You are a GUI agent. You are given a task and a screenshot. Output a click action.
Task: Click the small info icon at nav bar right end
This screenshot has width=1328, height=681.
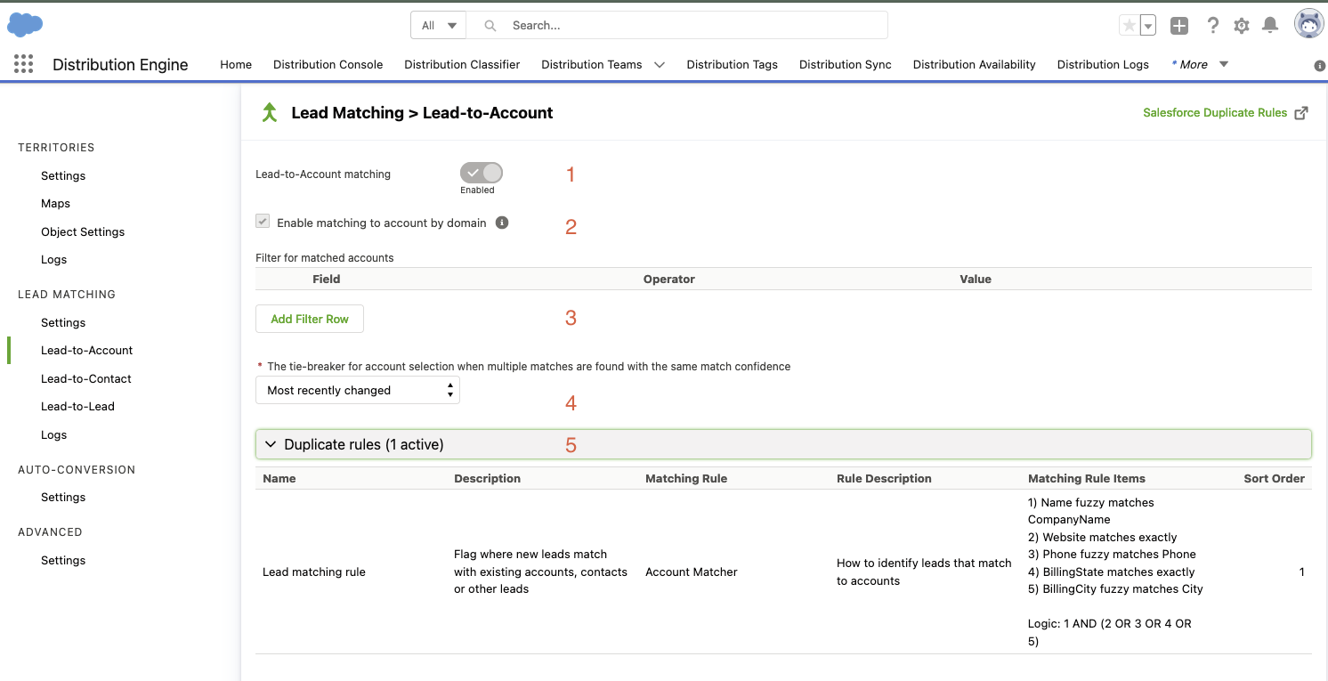[x=1320, y=66]
